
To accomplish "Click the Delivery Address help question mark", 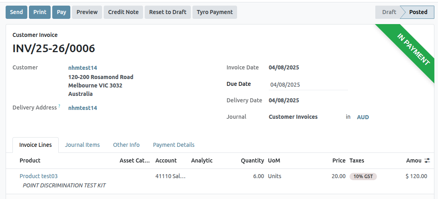I will [59, 106].
